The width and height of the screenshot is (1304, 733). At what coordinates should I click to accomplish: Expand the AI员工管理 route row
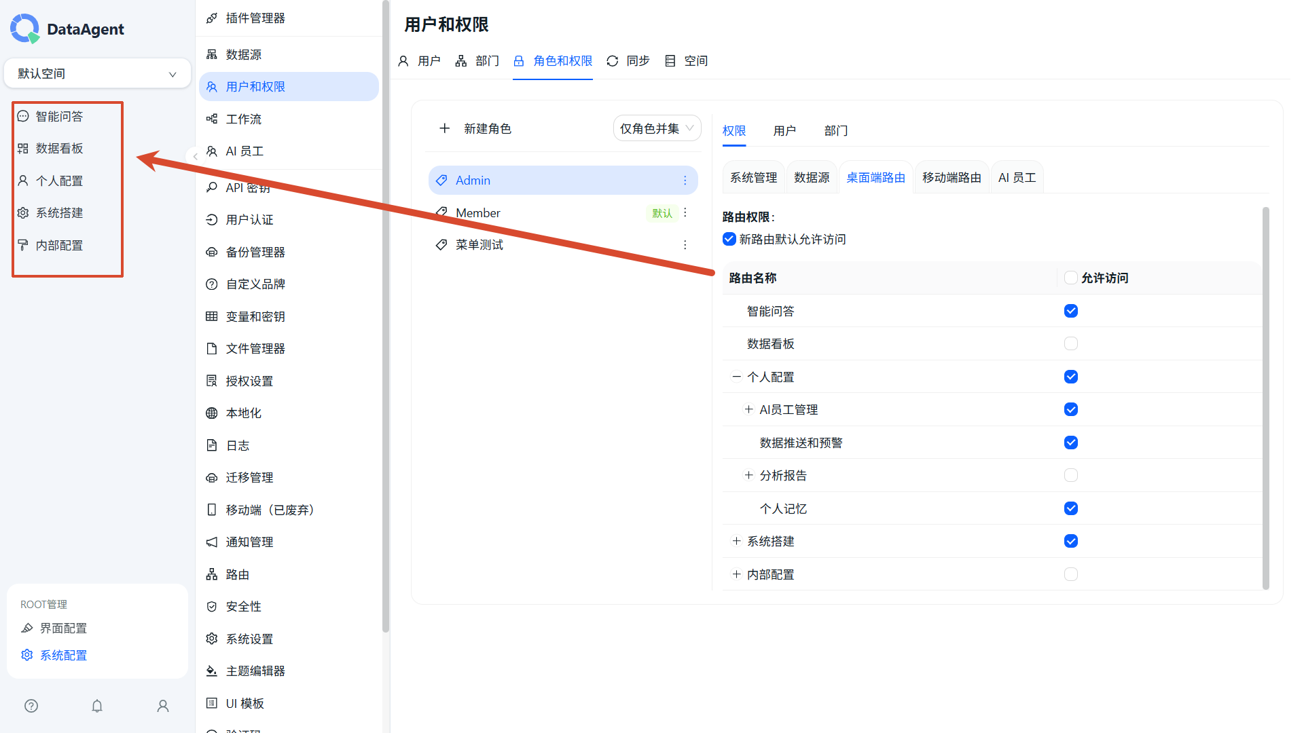(x=748, y=409)
